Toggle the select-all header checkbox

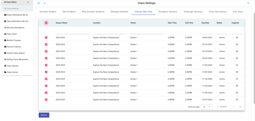[x=46, y=23]
